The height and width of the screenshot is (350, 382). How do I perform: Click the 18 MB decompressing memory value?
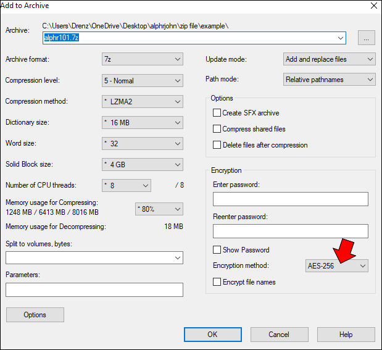pos(173,227)
